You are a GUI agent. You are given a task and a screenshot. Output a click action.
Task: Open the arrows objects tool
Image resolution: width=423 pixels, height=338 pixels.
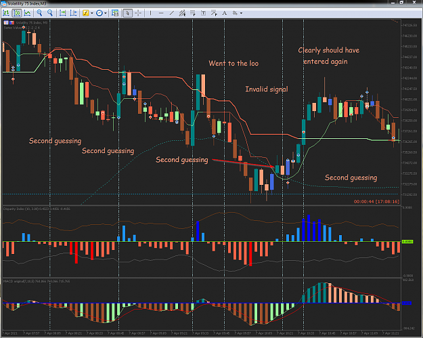click(236, 13)
